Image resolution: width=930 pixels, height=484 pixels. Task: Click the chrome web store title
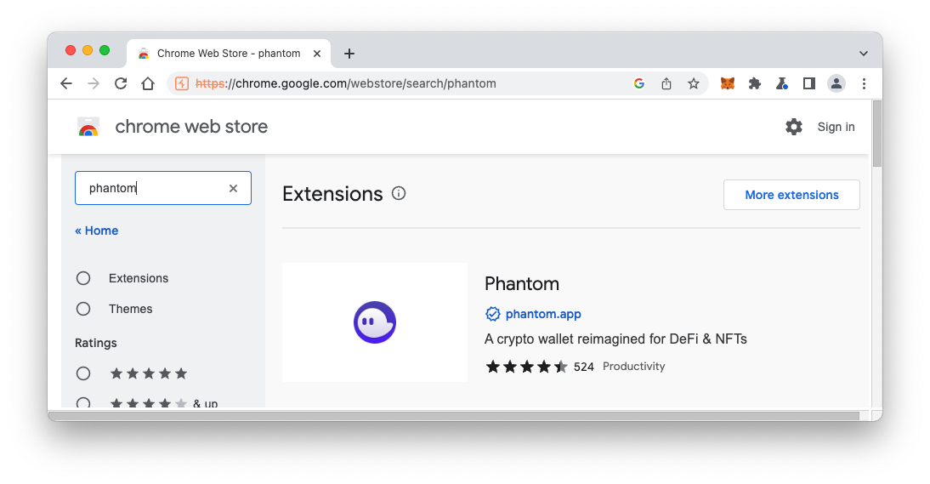click(191, 127)
